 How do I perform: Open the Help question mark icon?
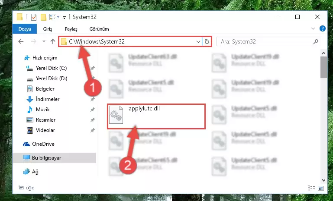[x=322, y=28]
